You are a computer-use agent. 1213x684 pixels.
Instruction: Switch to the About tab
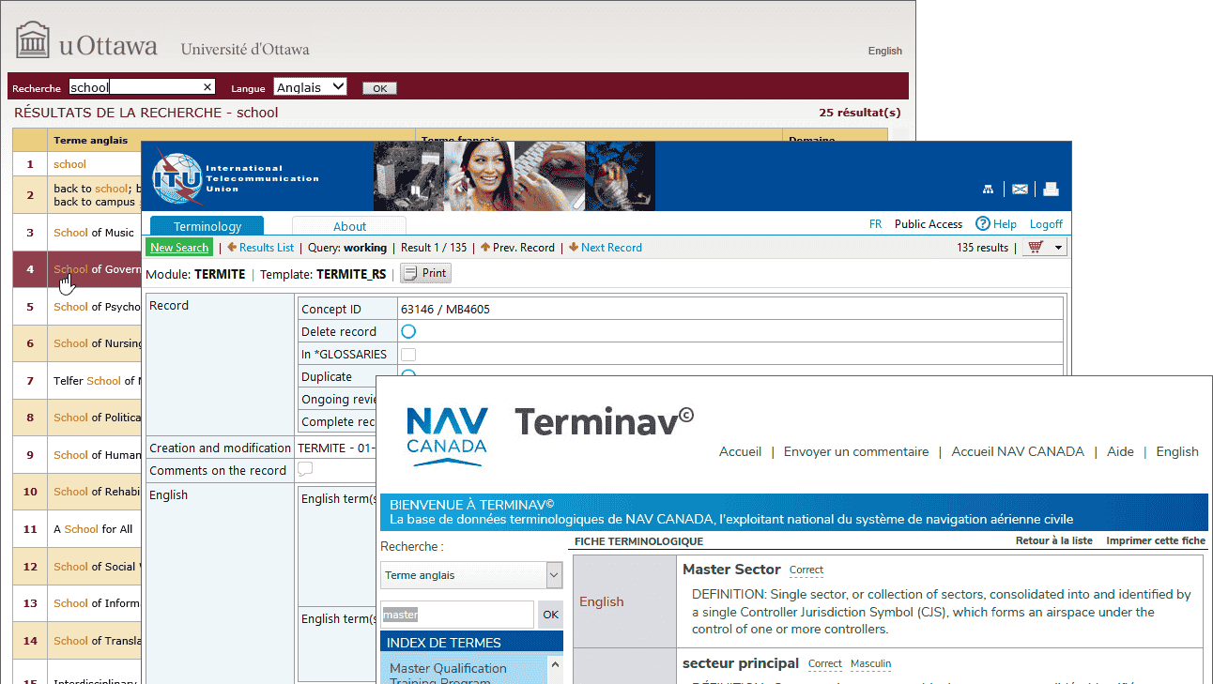tap(349, 226)
